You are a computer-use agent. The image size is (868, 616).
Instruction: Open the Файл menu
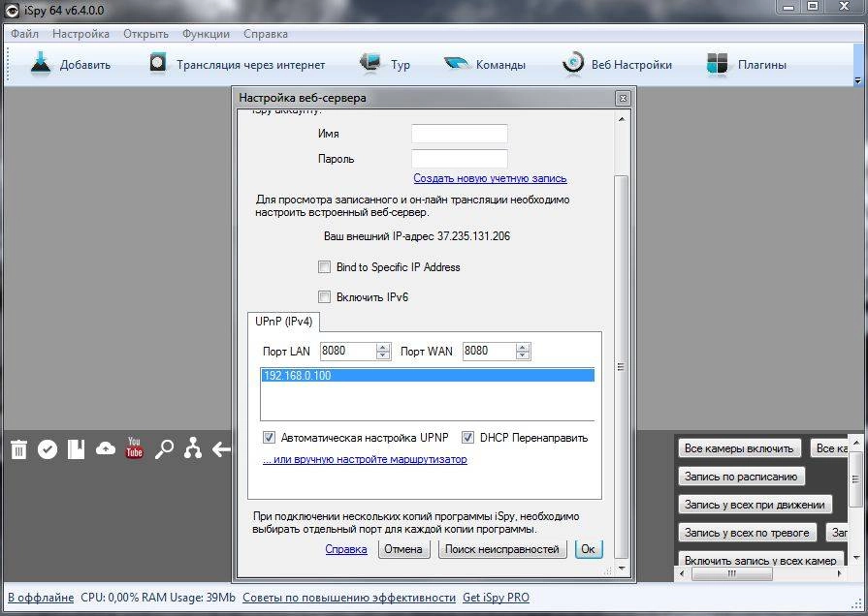pyautogui.click(x=24, y=34)
